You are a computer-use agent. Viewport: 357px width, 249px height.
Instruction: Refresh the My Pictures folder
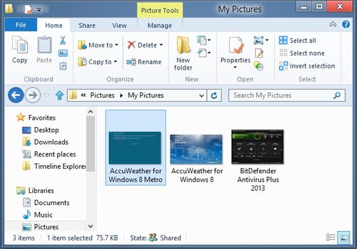click(214, 96)
